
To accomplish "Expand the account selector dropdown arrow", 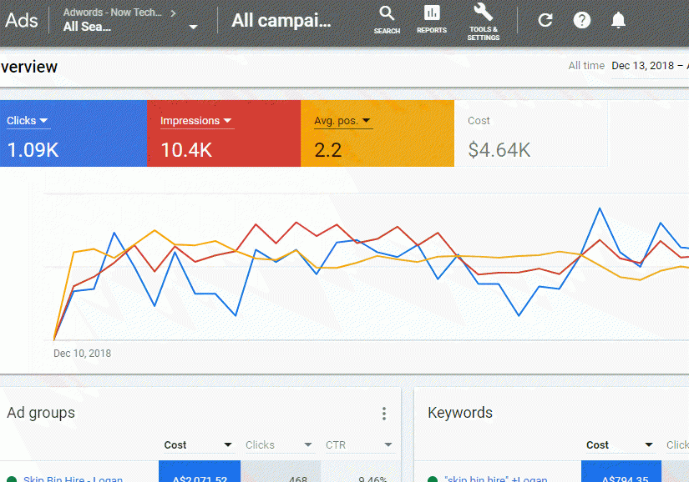I will tap(194, 27).
